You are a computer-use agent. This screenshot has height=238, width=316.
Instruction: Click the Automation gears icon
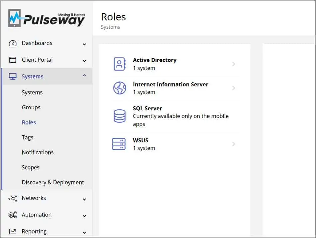(13, 215)
